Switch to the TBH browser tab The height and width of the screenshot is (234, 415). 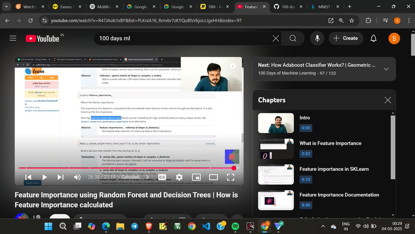[215, 7]
